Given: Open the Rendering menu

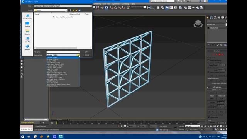Looking at the screenshot, I should (x=97, y=4).
